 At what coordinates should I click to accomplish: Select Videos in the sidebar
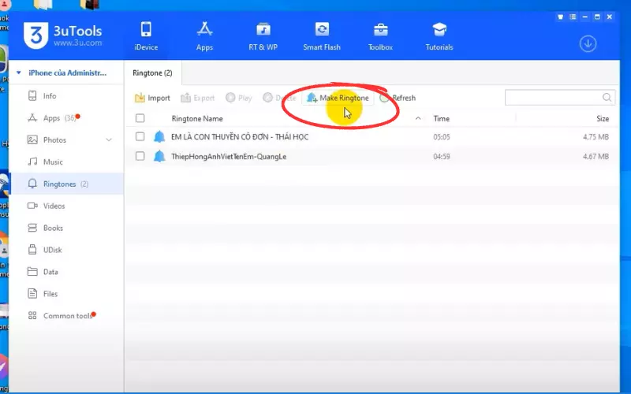[66, 206]
